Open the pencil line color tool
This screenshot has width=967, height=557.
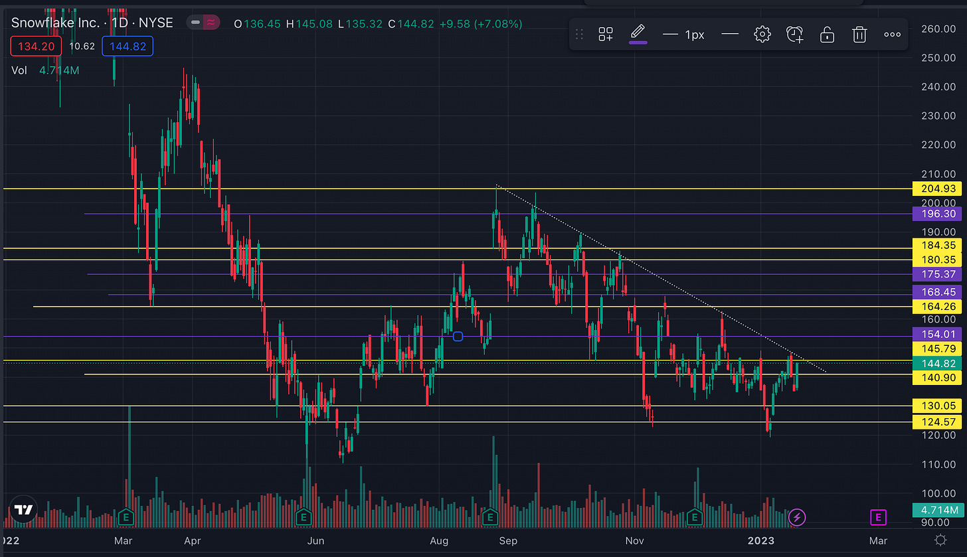[638, 33]
